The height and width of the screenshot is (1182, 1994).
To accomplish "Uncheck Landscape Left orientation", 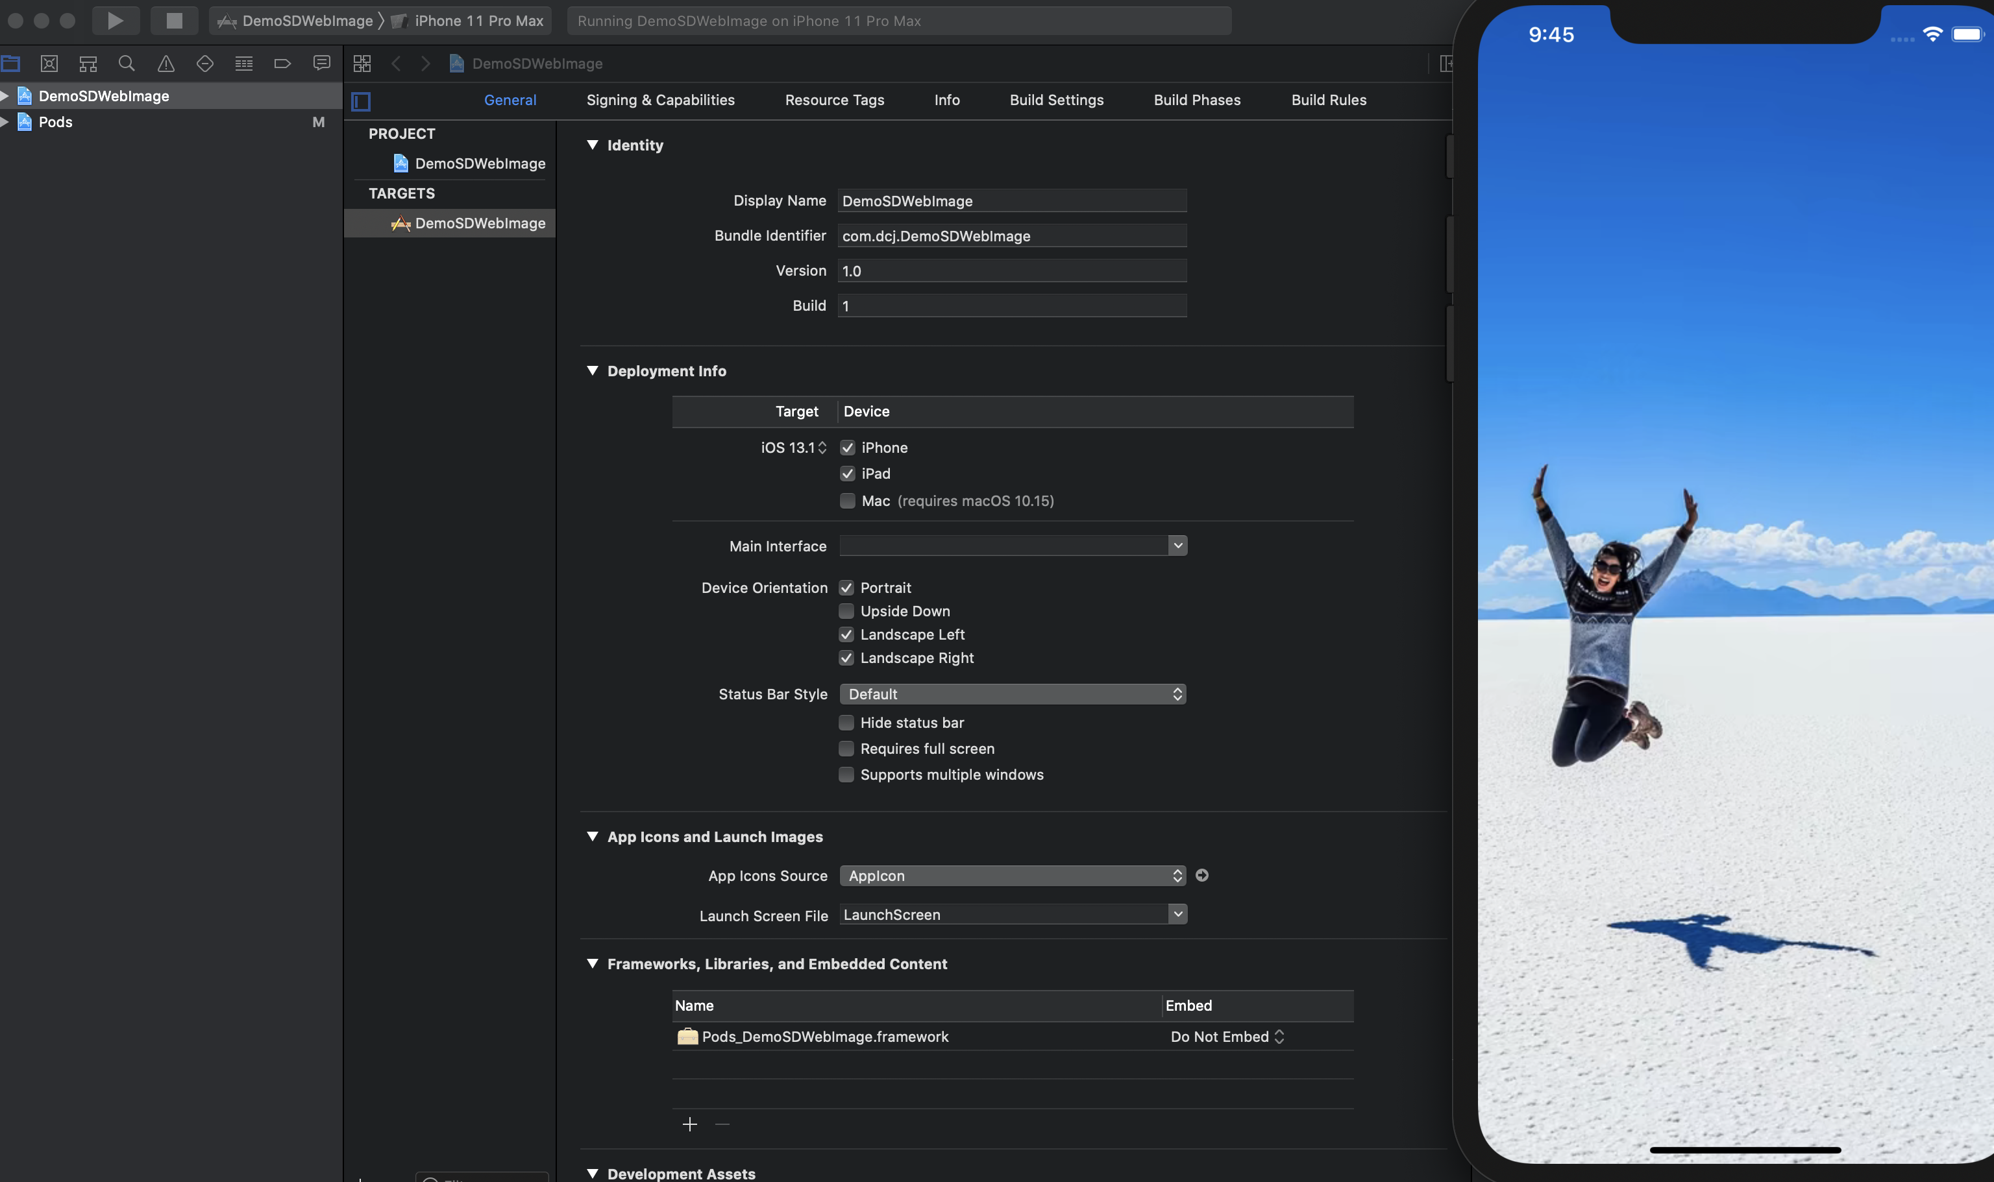I will tap(848, 634).
